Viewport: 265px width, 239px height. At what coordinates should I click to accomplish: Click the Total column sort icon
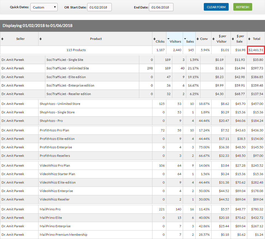pos(249,39)
